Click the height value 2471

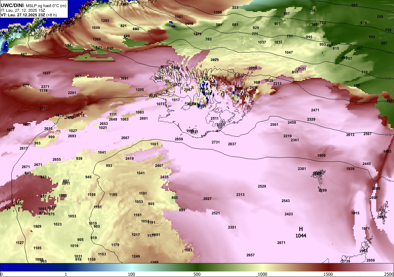pyautogui.click(x=315, y=110)
